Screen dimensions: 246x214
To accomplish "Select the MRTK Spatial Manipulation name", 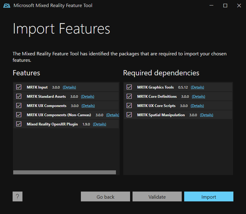I will (161, 115).
